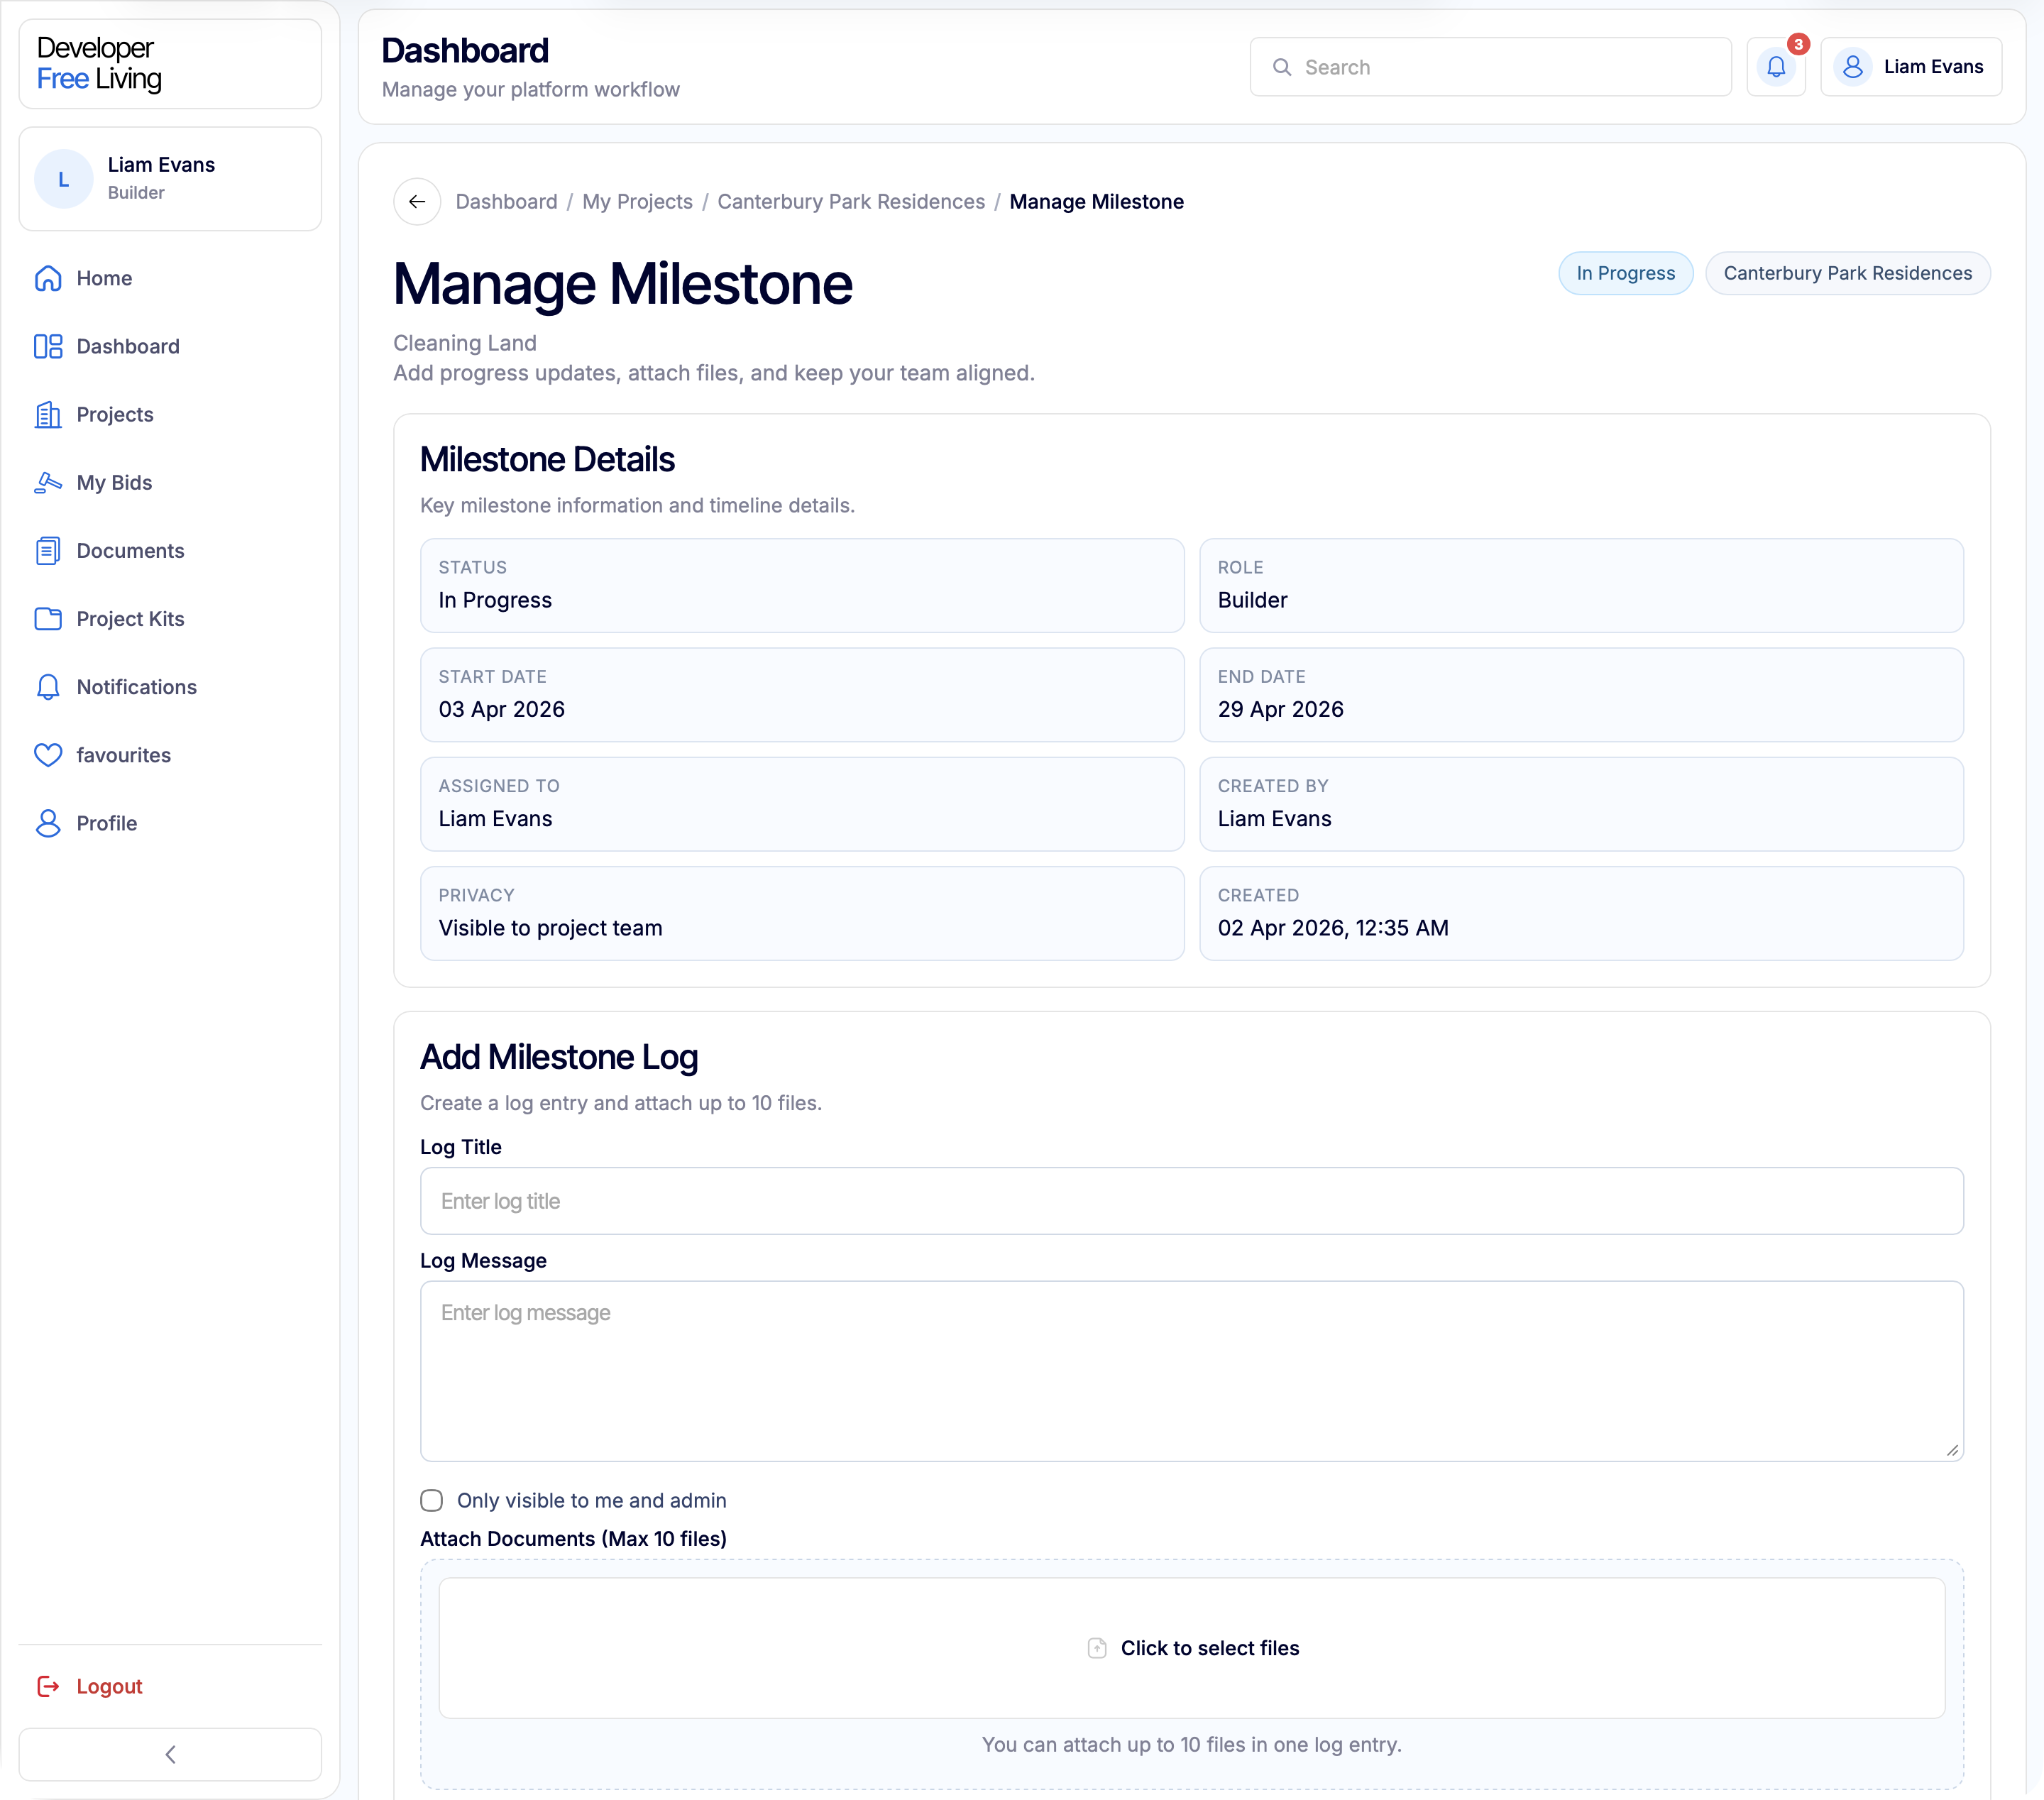Click the Notifications bell icon in sidebar

pos(48,687)
